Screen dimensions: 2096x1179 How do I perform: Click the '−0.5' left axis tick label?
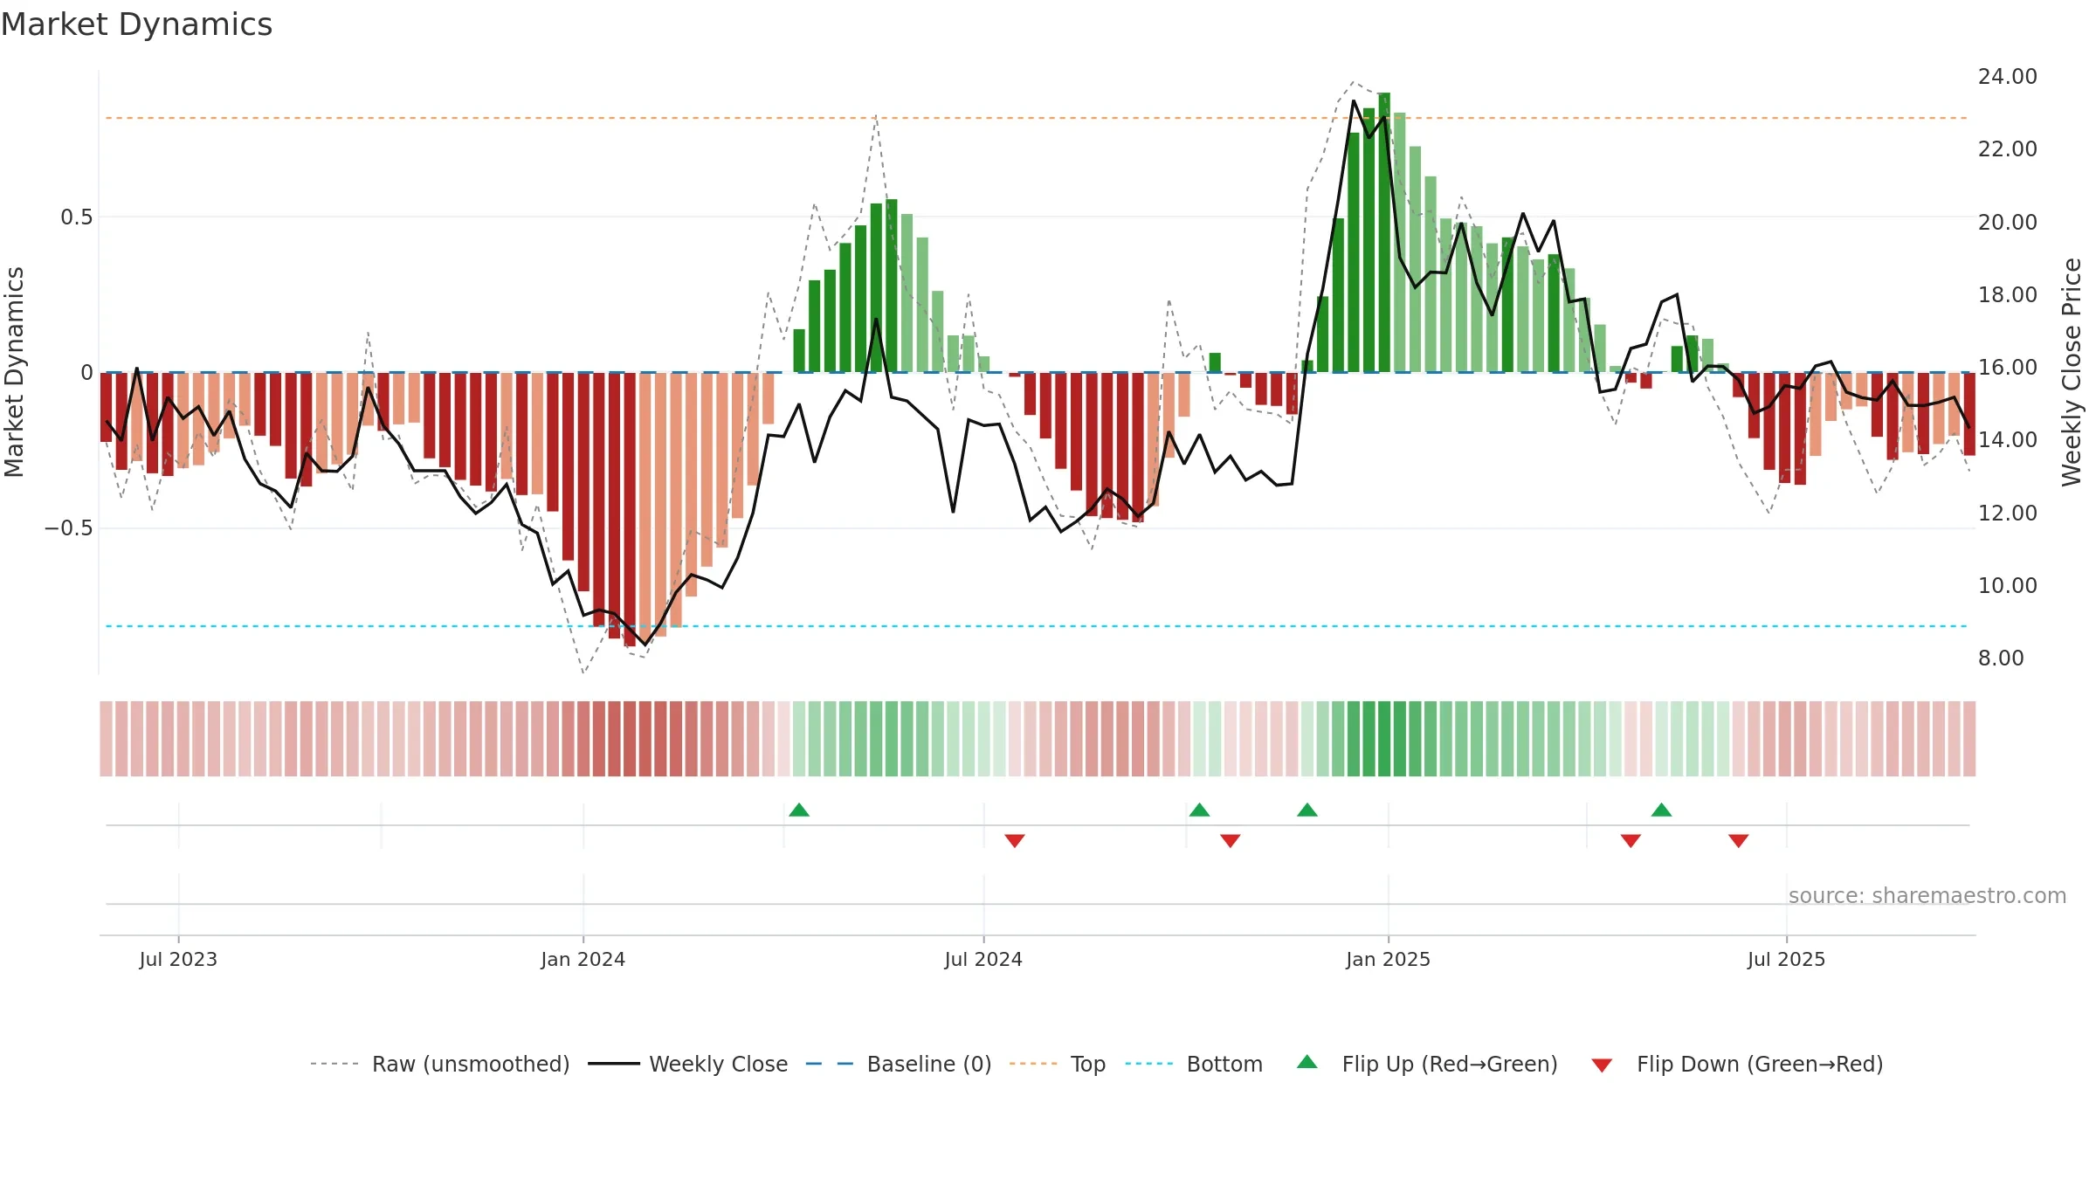click(x=69, y=528)
